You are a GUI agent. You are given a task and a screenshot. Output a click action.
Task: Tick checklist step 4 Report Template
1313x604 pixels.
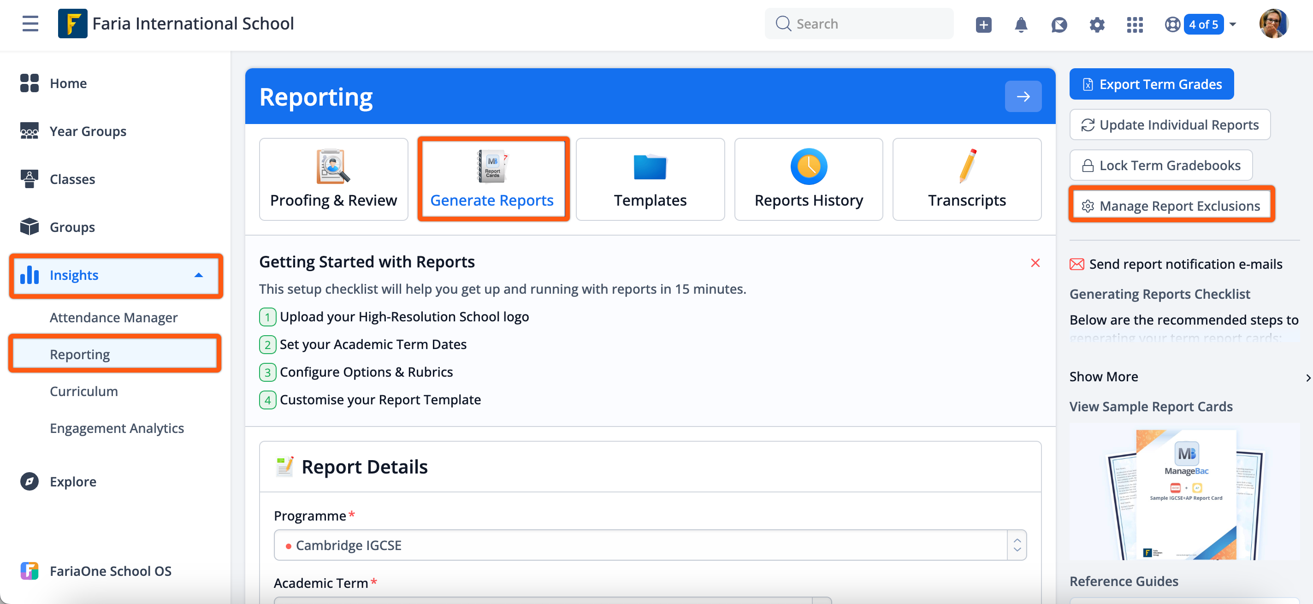pyautogui.click(x=267, y=400)
